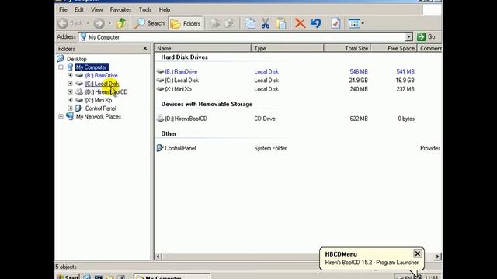The width and height of the screenshot is (497, 279).
Task: Click the Back navigation arrow
Action: [x=63, y=23]
